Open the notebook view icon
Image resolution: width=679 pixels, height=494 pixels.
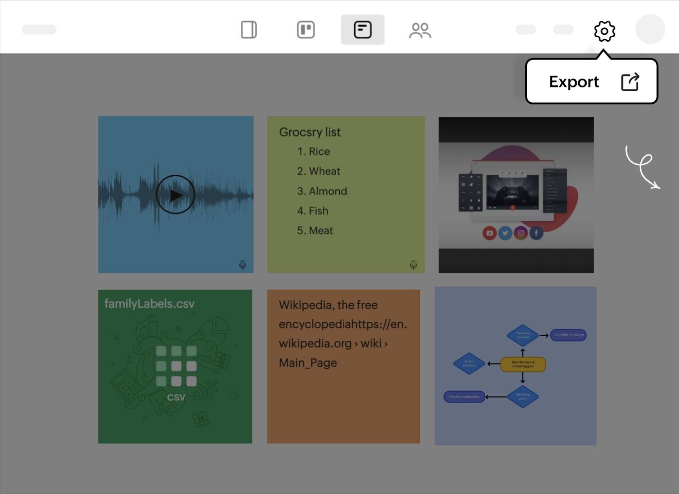coord(249,30)
